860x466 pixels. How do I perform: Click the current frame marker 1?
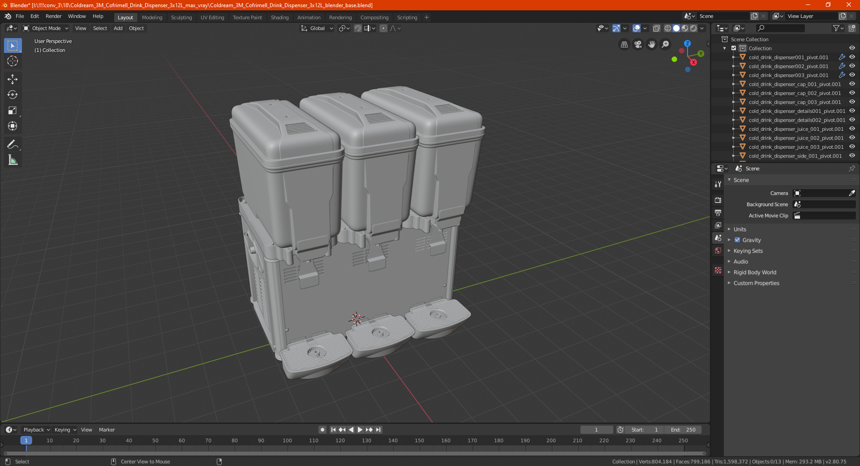pos(26,440)
